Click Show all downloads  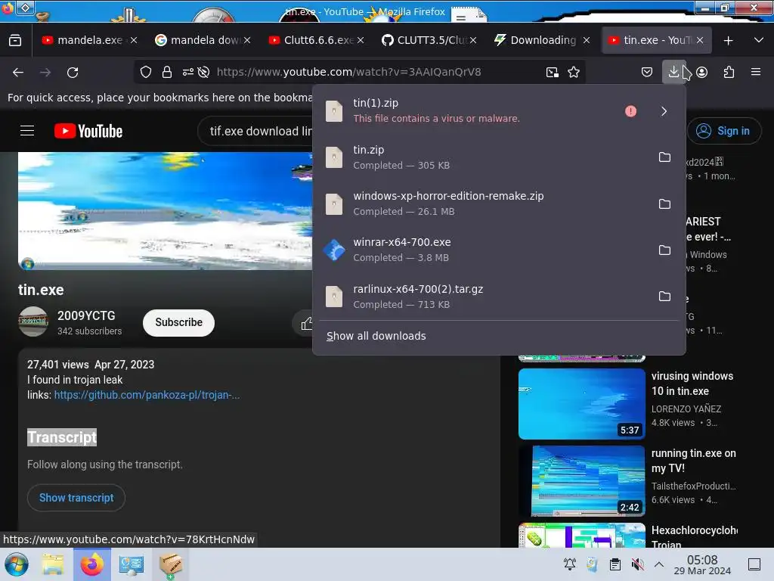click(x=376, y=336)
